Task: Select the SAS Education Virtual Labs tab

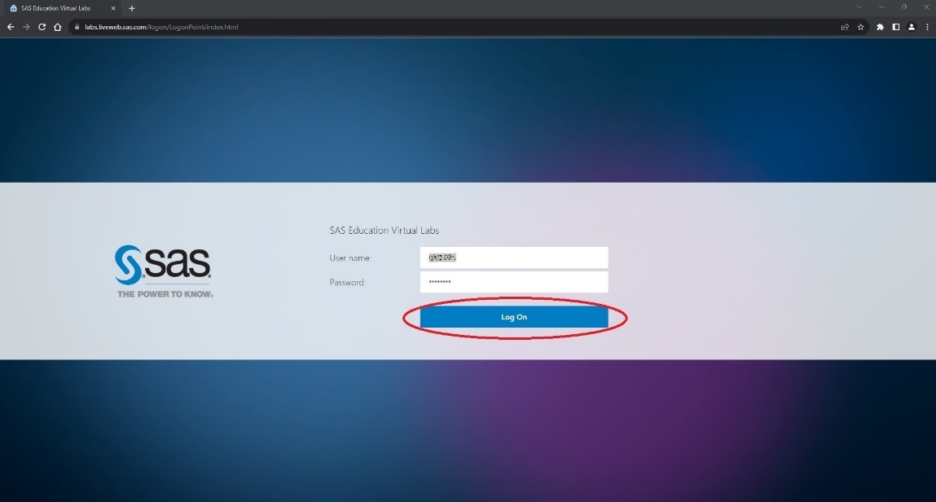Action: (57, 8)
